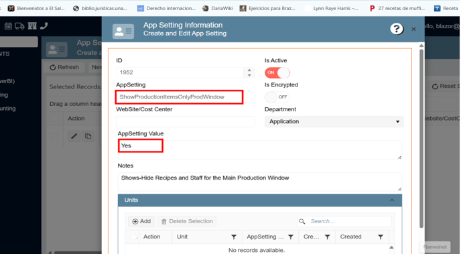Check the select-all checkbox in Units grid
Viewport: 461px width, 254px height.
point(133,237)
